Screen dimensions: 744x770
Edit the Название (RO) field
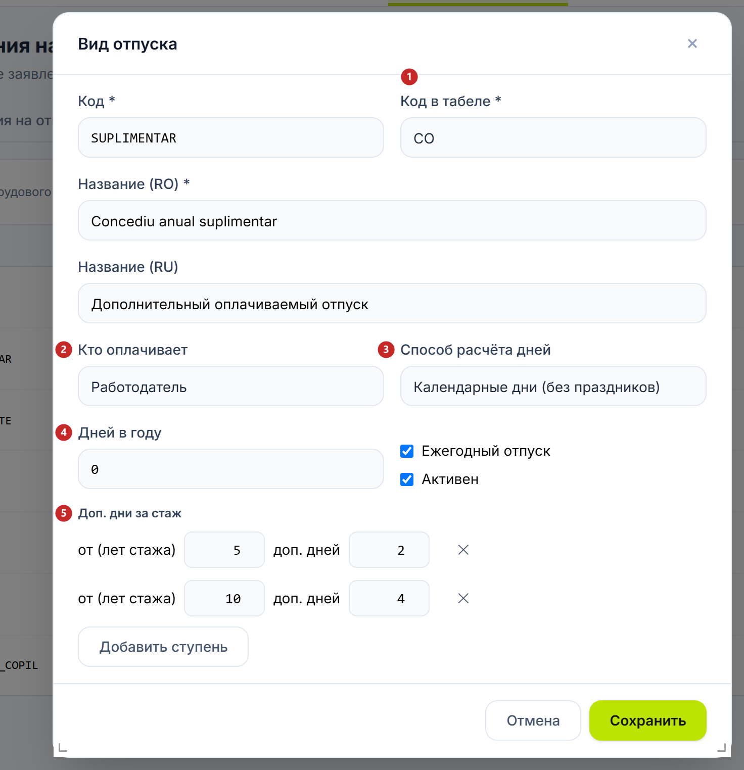point(392,220)
